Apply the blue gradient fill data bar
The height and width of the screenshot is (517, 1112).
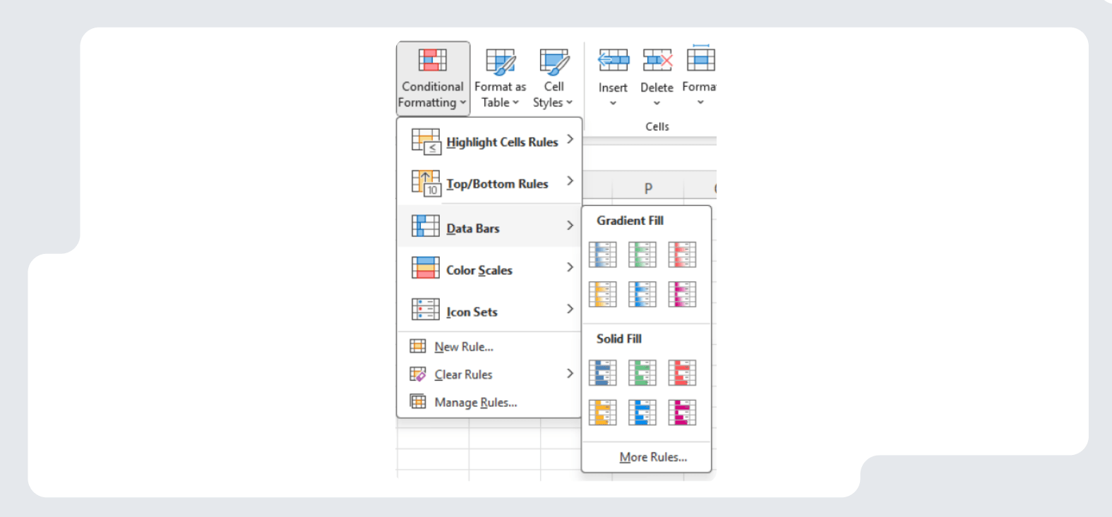[x=603, y=255]
